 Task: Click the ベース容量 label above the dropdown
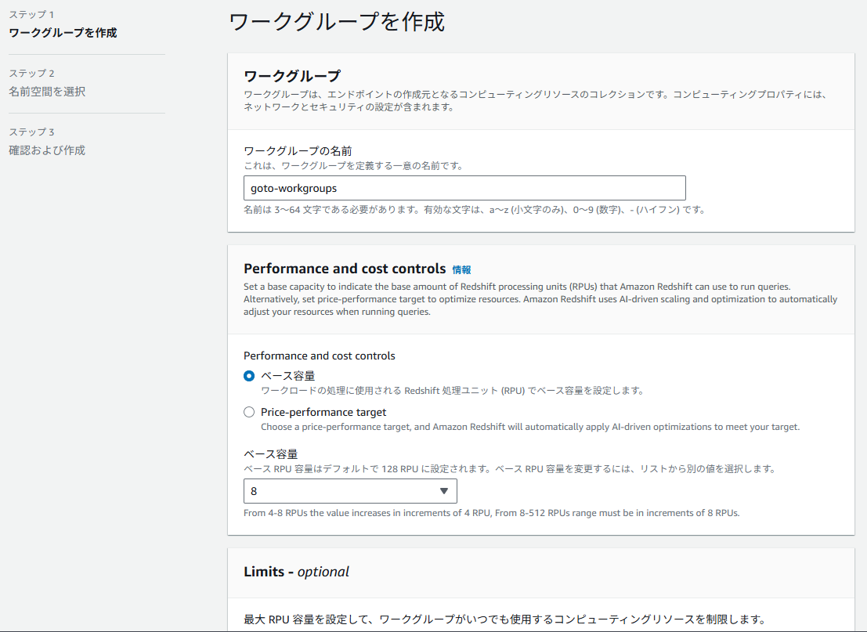(270, 454)
